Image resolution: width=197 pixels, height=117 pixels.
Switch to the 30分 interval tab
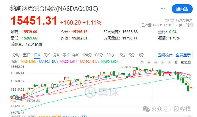110,55
